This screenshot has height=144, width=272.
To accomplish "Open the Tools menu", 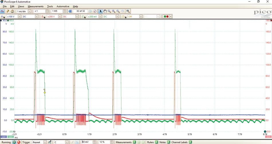I will click(x=50, y=6).
